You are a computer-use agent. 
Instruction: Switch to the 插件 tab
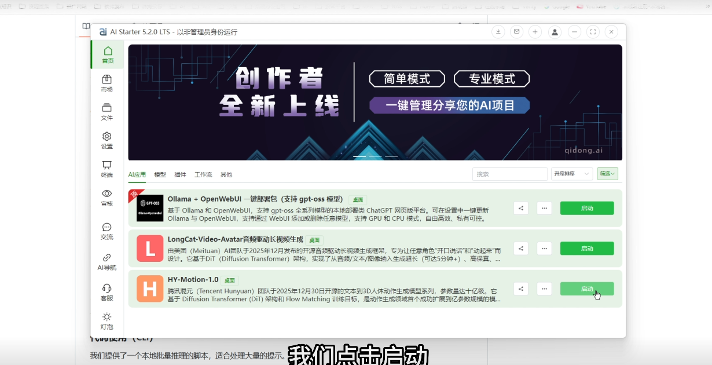pyautogui.click(x=180, y=174)
